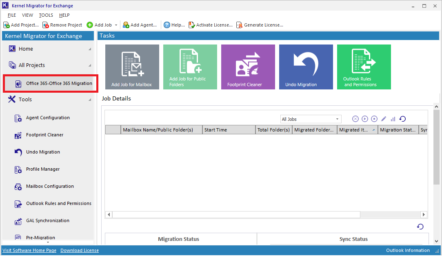Click the refresh icon below job table
The image size is (442, 256).
coord(420,227)
